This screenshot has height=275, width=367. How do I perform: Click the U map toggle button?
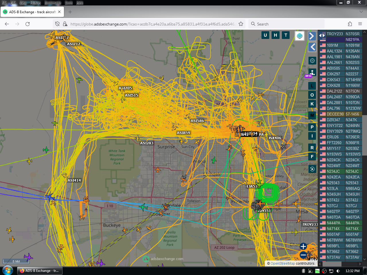point(265,35)
